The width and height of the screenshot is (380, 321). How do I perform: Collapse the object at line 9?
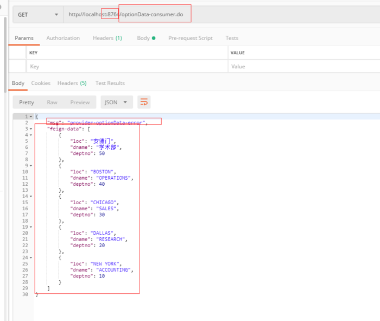pyautogui.click(x=31, y=166)
